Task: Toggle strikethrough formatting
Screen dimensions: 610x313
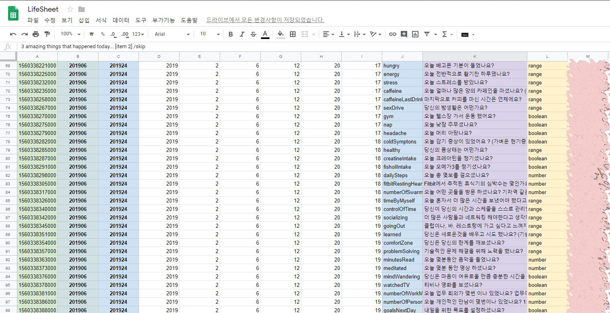Action: tap(253, 34)
